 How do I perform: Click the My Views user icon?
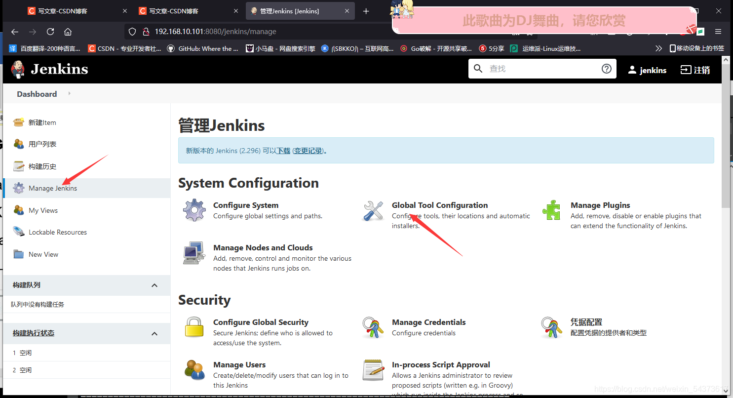[x=19, y=210]
